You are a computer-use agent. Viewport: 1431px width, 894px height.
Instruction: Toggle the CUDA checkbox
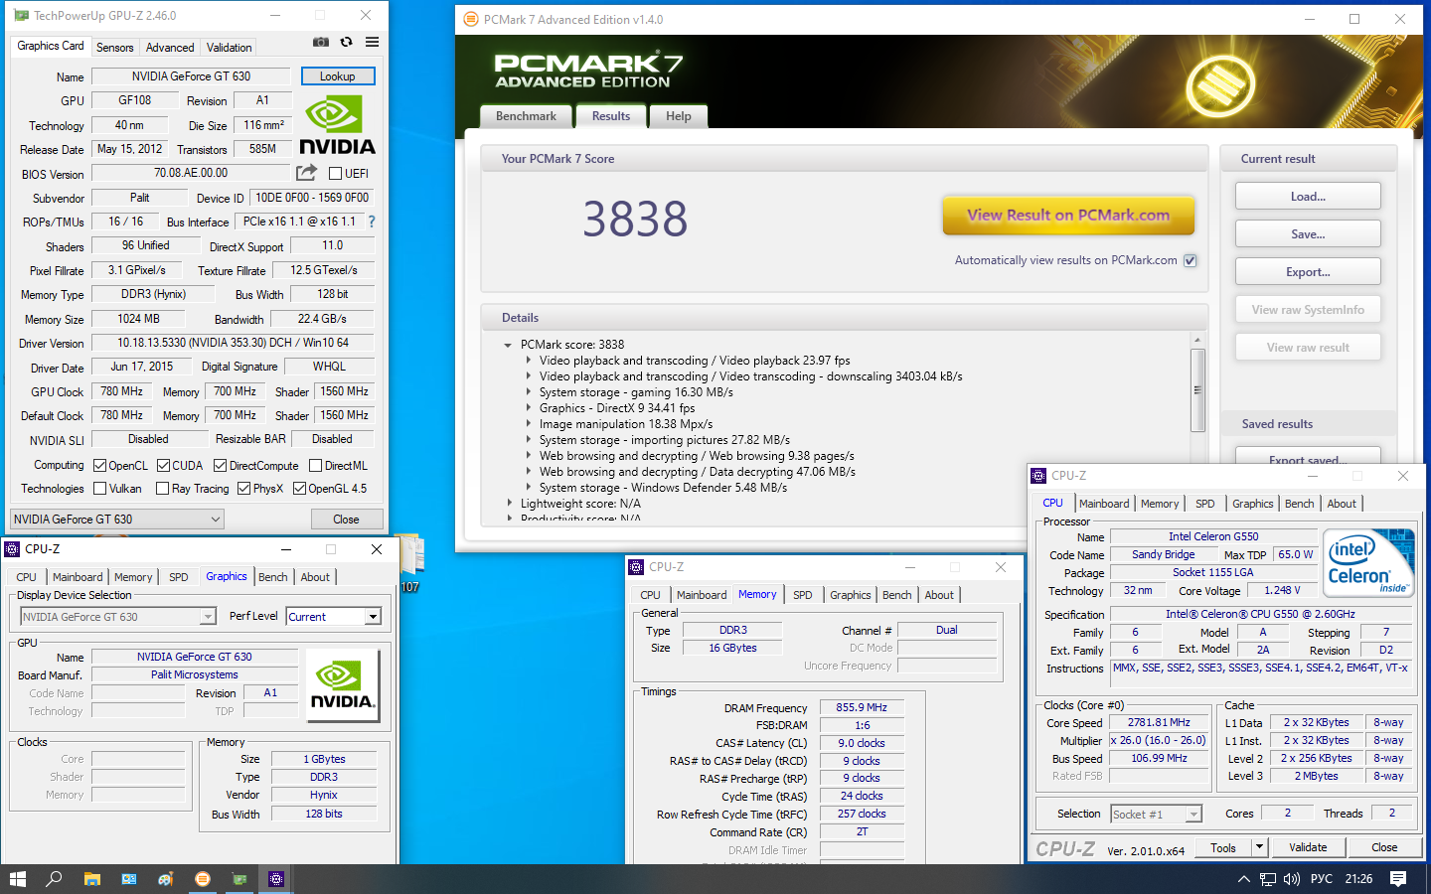163,466
